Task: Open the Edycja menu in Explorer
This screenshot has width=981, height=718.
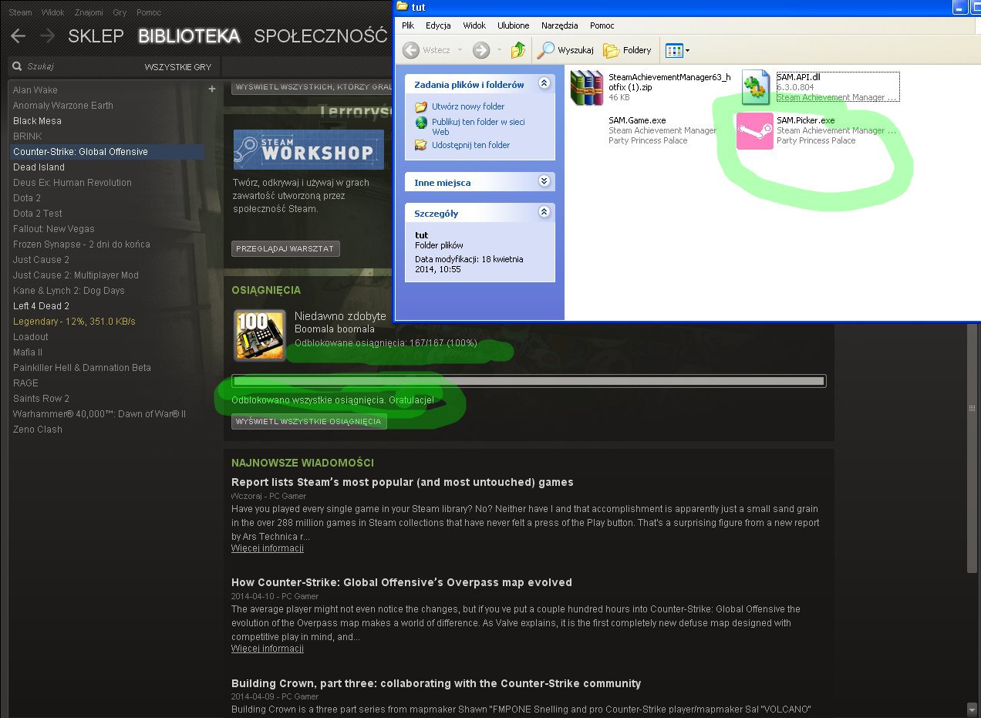Action: pos(438,25)
